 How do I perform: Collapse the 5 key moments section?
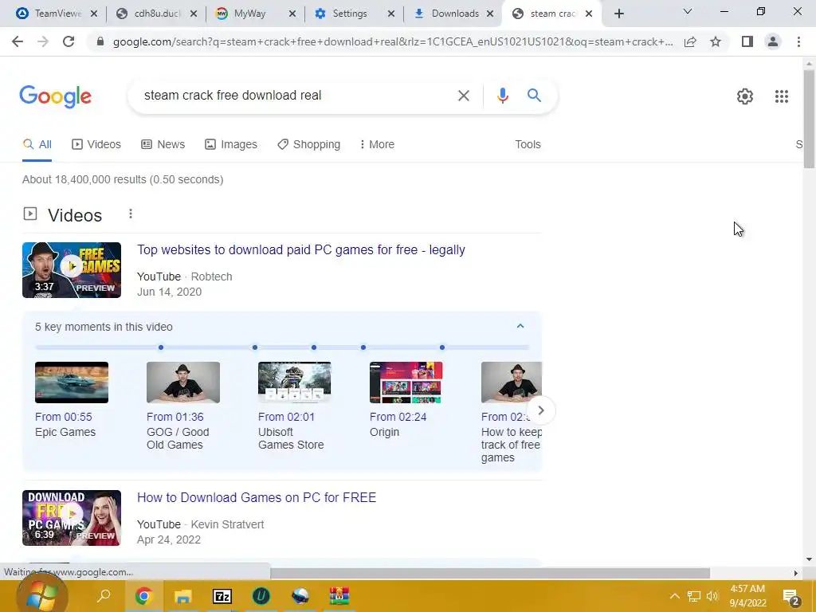point(520,326)
